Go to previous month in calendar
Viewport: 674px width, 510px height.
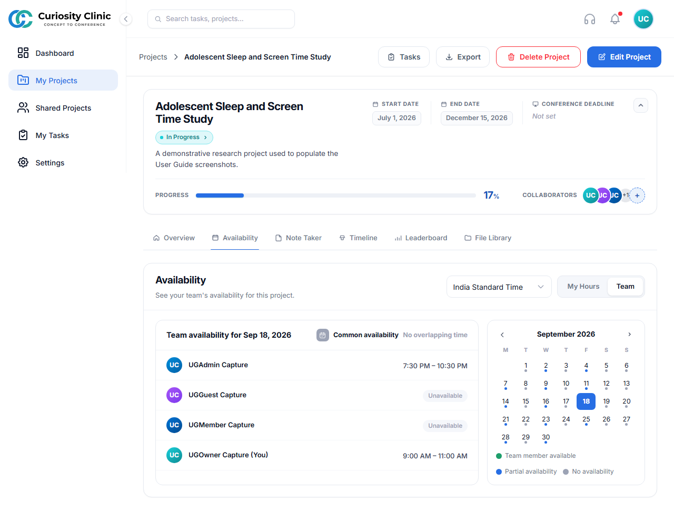pyautogui.click(x=502, y=335)
